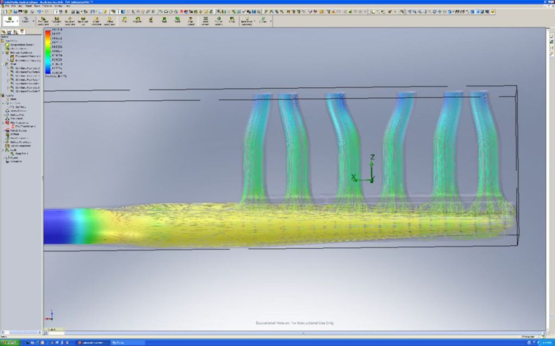Image resolution: width=555 pixels, height=346 pixels.
Task: Click the rainbow color legend bar
Action: tap(48, 52)
